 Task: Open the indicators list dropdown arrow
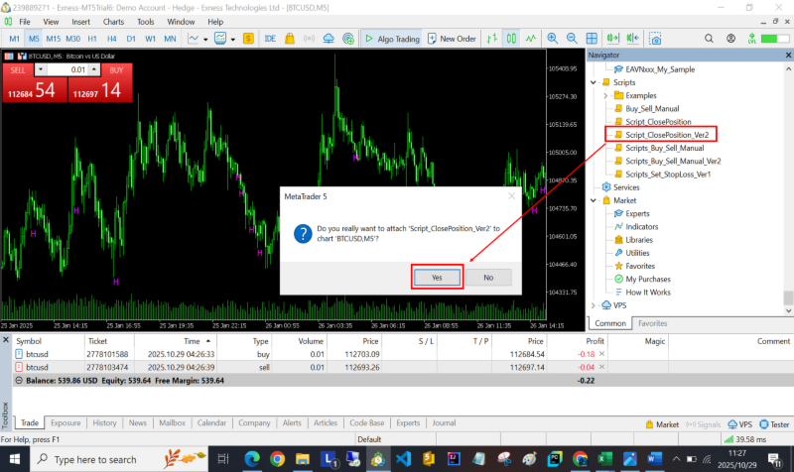coord(233,39)
